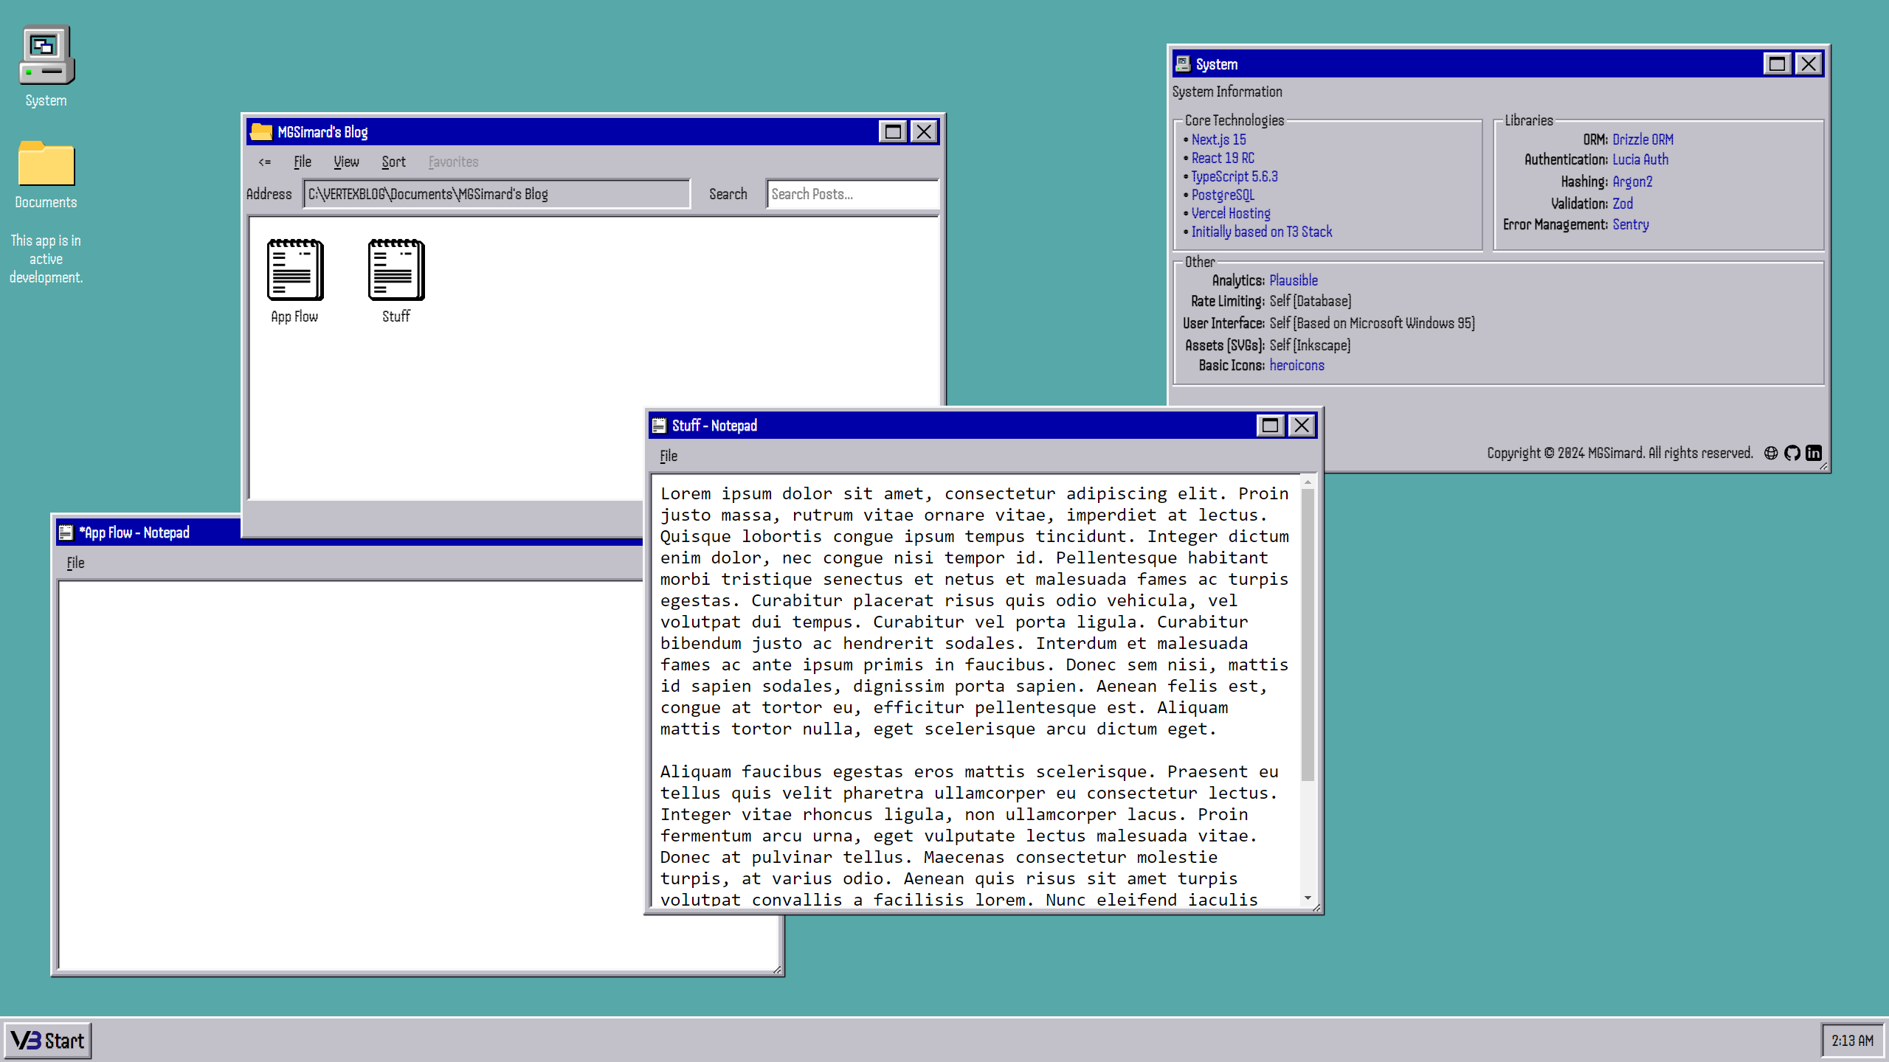Open File menu in App Flow Notepad

76,563
